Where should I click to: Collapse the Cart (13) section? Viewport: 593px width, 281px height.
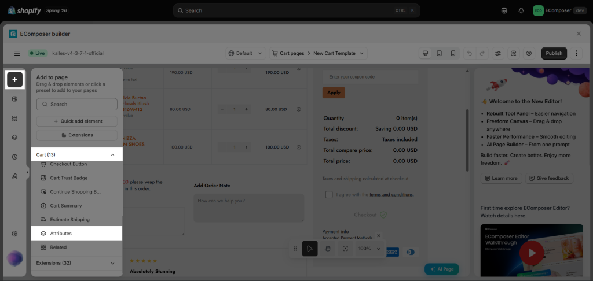click(x=77, y=154)
